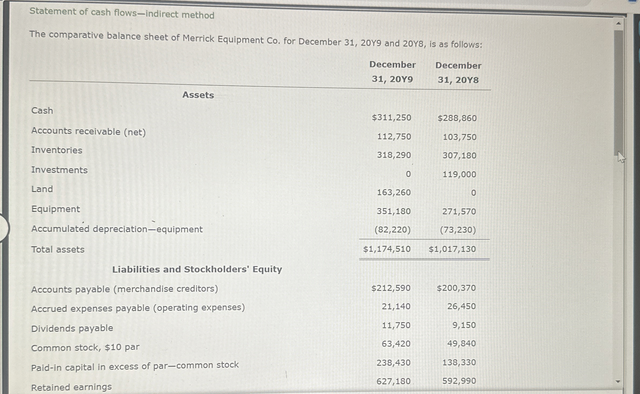Select Accounts payable (merchandise creditors) label
This screenshot has width=640, height=394.
tap(124, 289)
